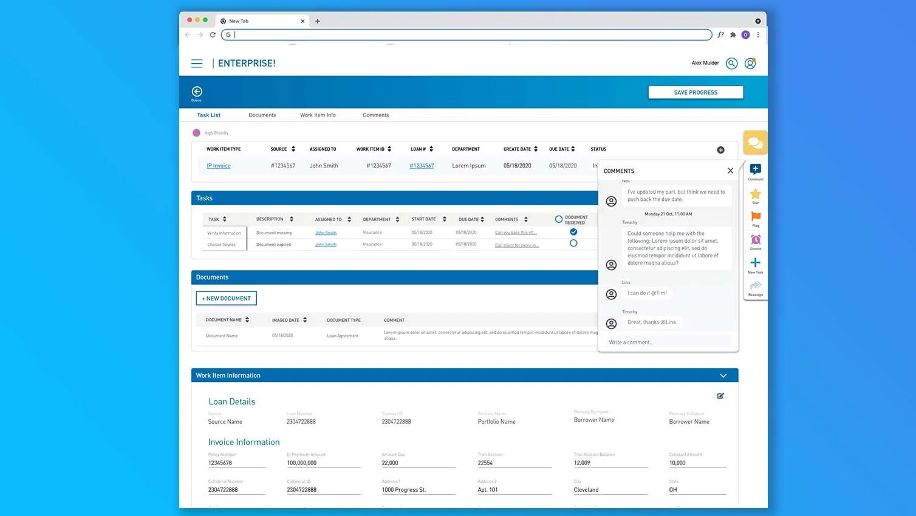
Task: Close the Comments panel
Action: pyautogui.click(x=730, y=171)
